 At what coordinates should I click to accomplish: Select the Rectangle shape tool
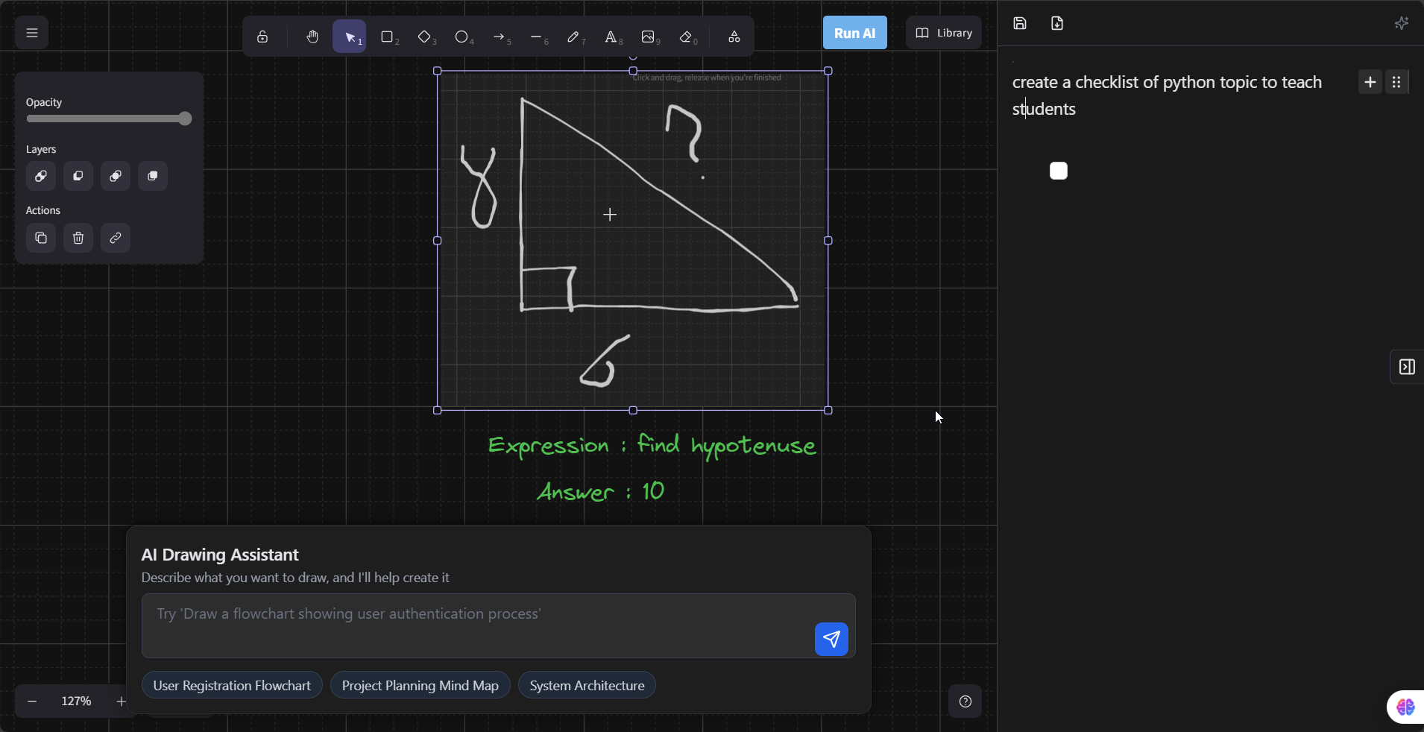tap(387, 37)
